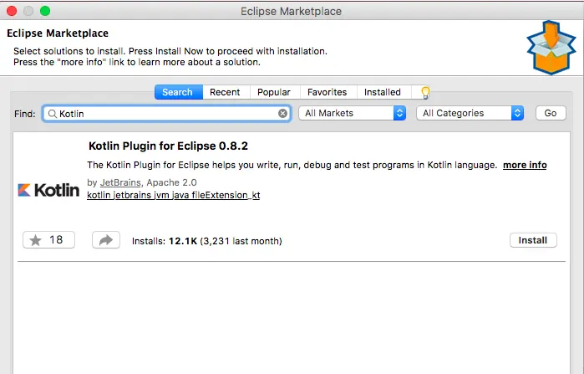
Task: Clear the Kotlin search text
Action: tap(282, 113)
